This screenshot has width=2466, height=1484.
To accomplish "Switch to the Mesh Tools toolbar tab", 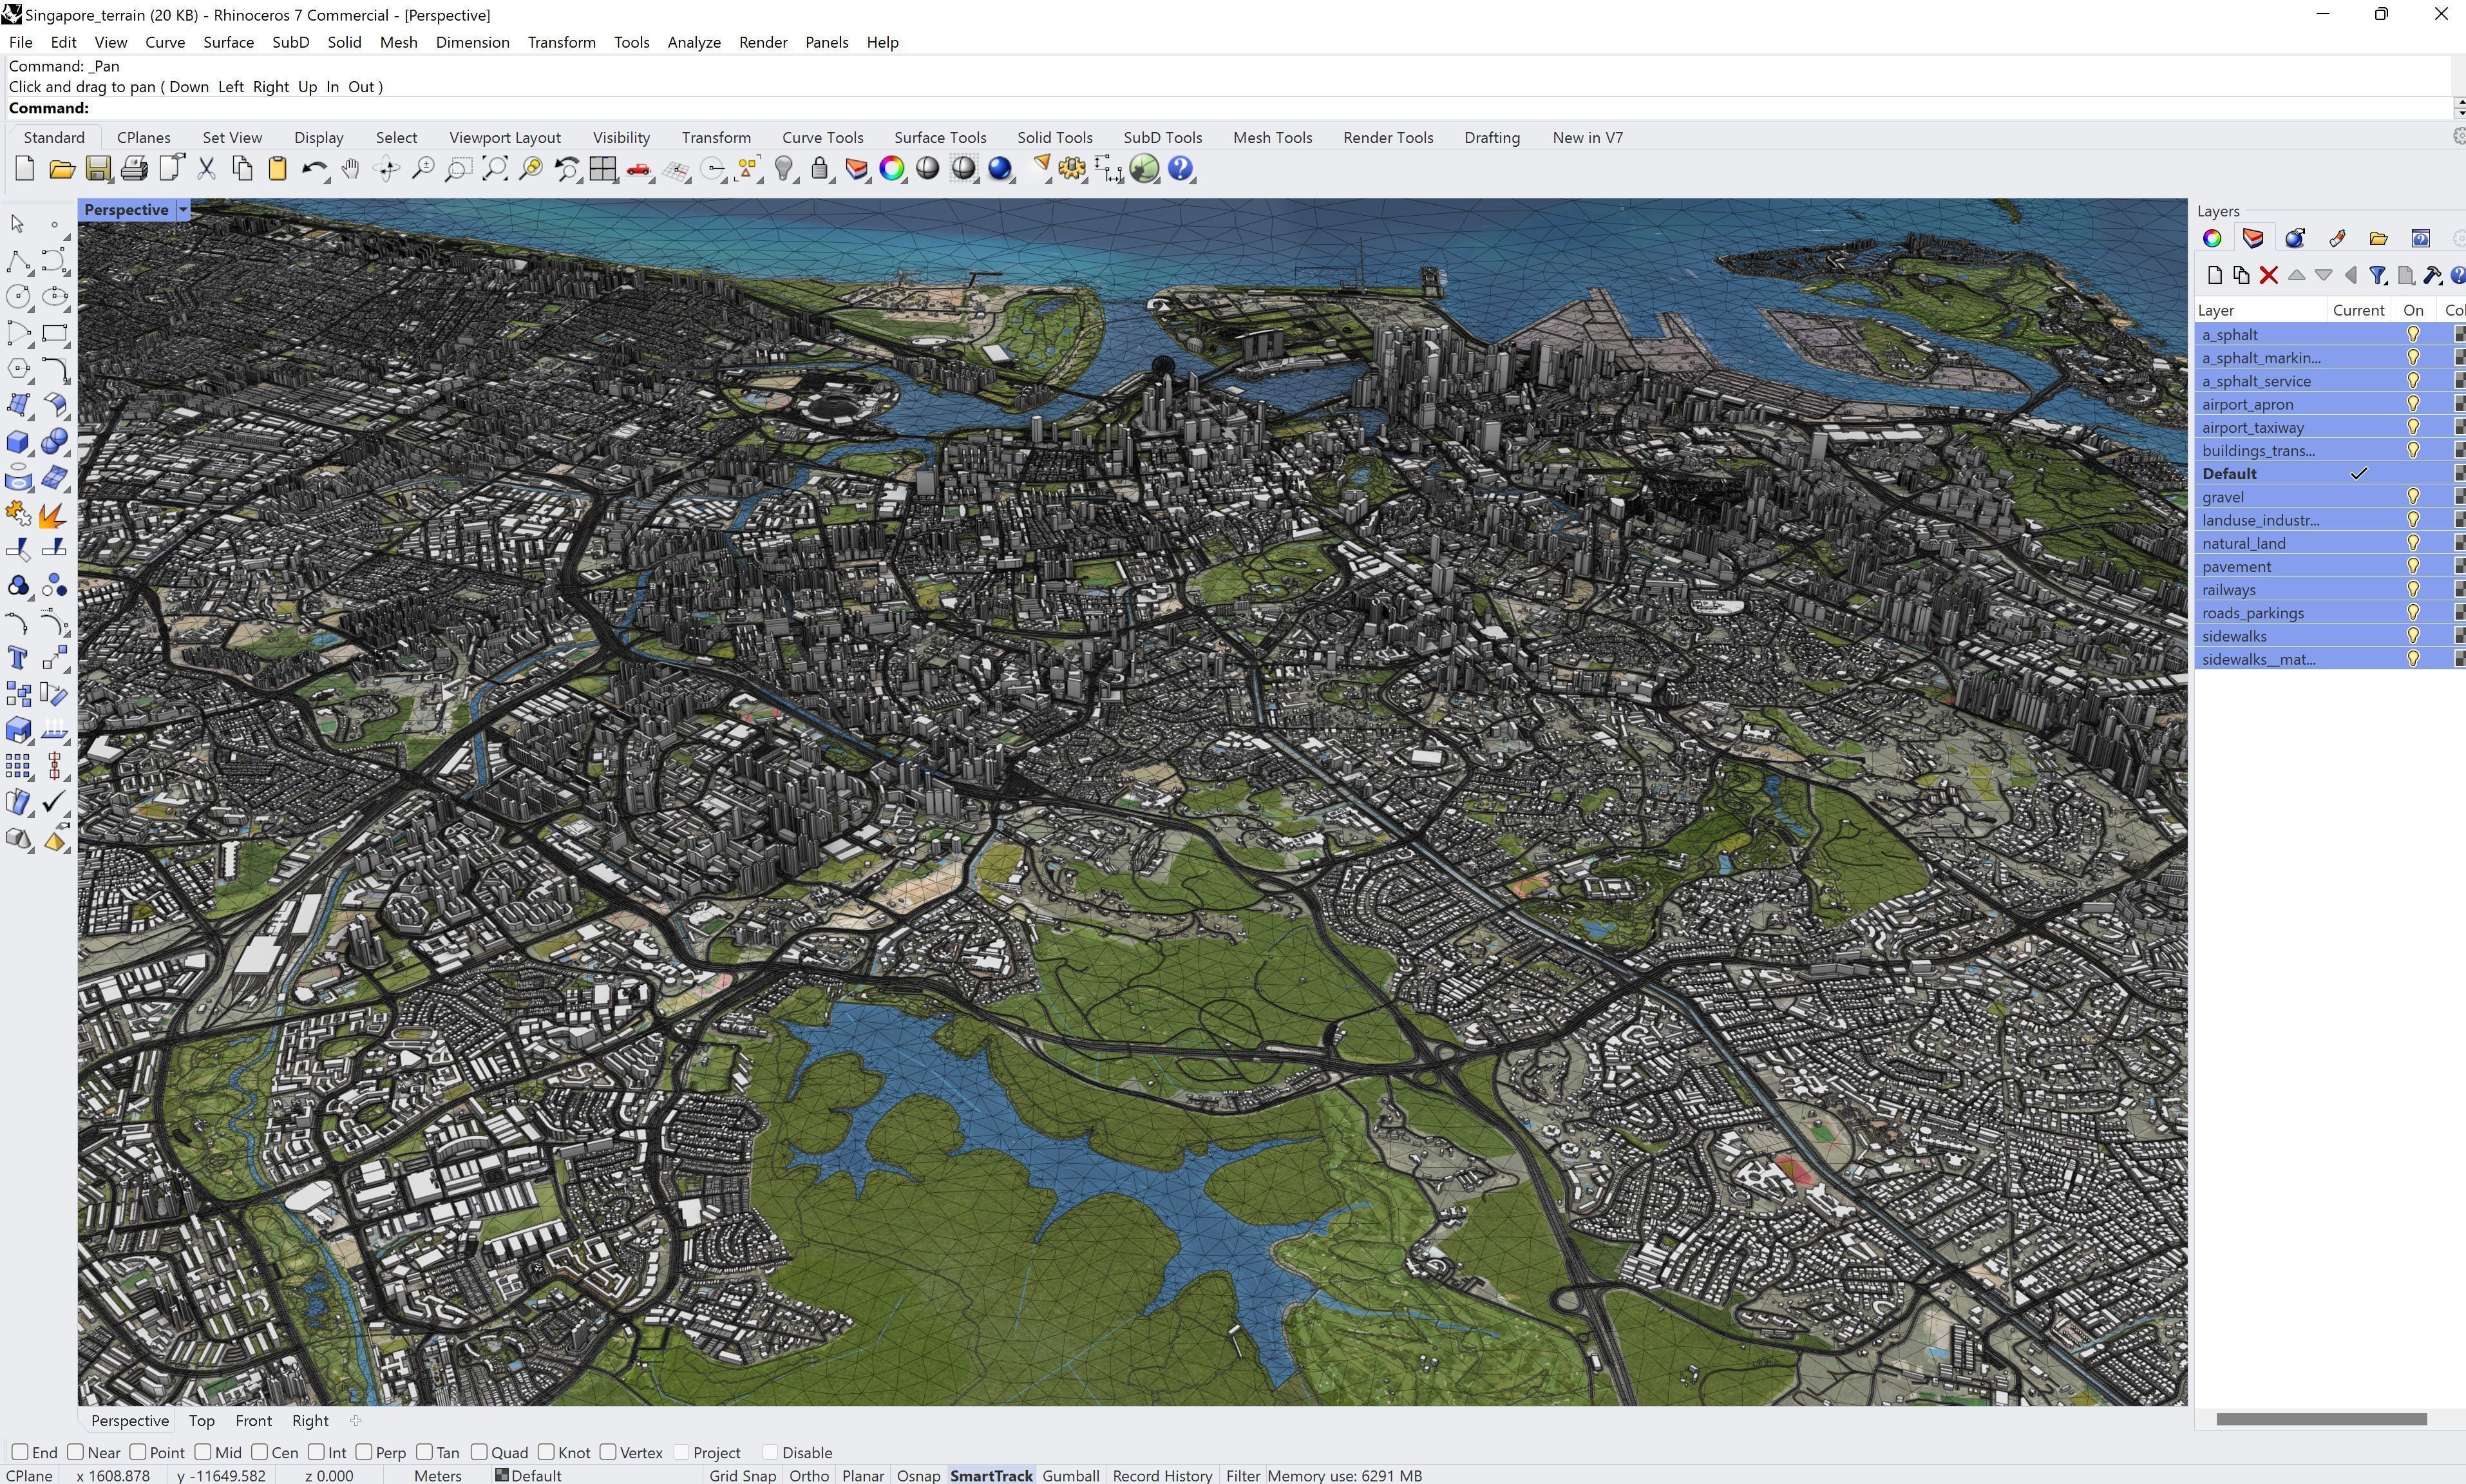I will (1271, 137).
